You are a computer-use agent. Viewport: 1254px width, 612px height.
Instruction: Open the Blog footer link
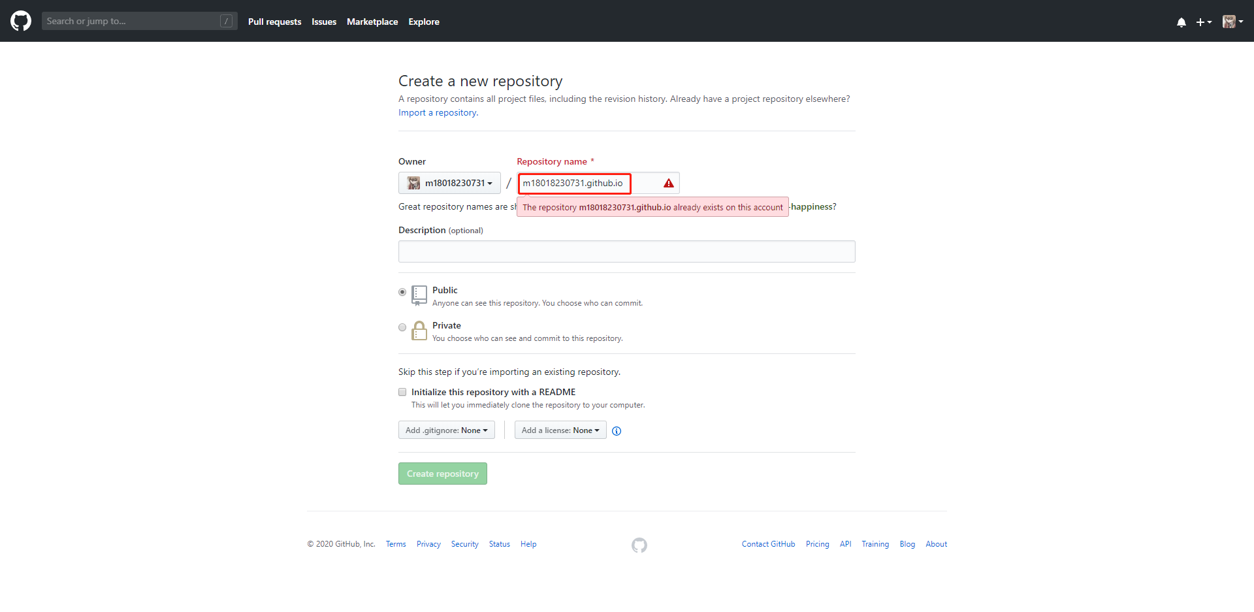pos(907,544)
